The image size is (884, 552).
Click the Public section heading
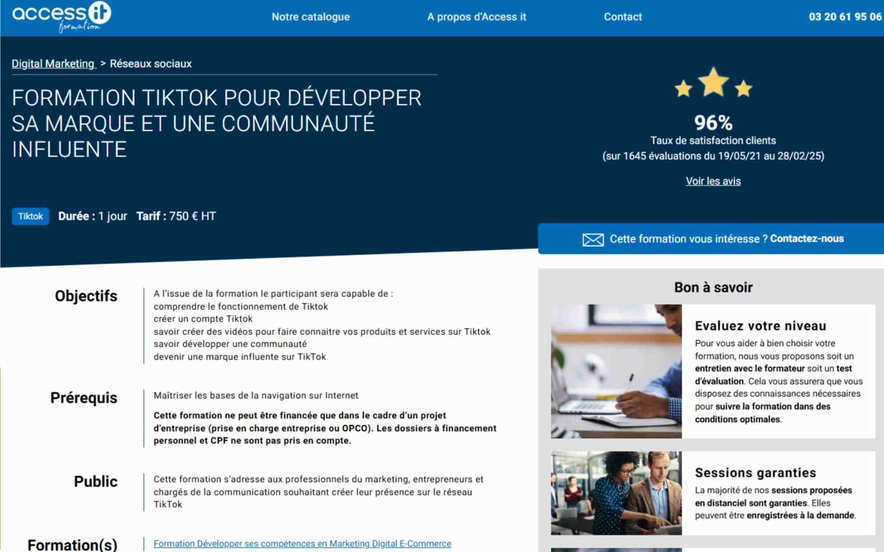point(95,482)
